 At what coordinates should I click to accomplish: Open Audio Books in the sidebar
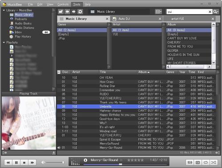click(23, 23)
